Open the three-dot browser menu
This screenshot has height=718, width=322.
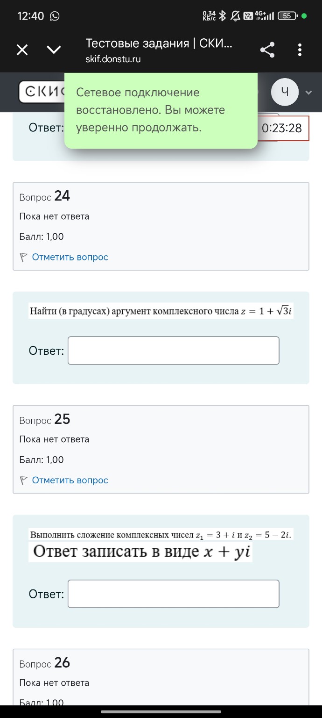pos(300,50)
